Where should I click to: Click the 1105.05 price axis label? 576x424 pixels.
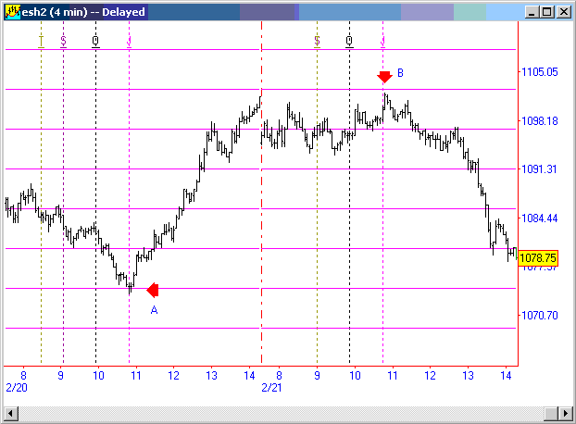point(539,71)
